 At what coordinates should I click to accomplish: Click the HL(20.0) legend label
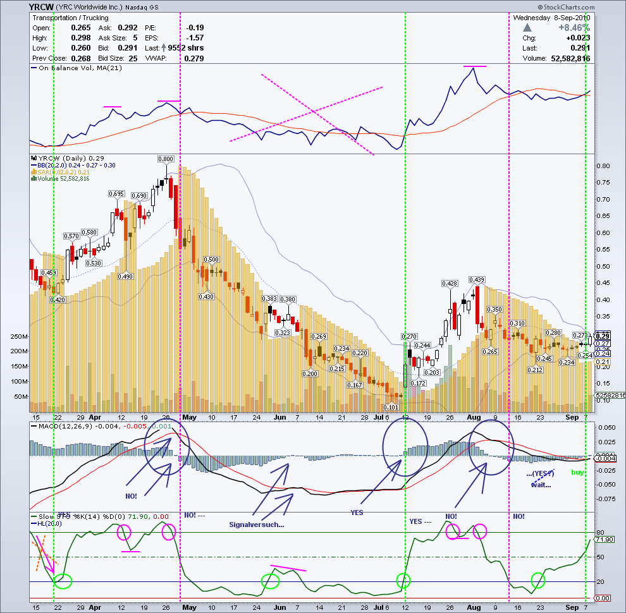pyautogui.click(x=47, y=524)
